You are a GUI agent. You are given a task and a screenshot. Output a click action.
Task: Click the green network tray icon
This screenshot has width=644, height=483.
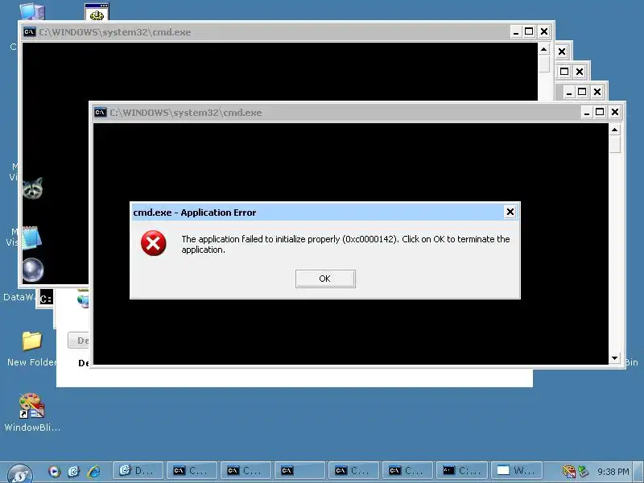point(583,472)
